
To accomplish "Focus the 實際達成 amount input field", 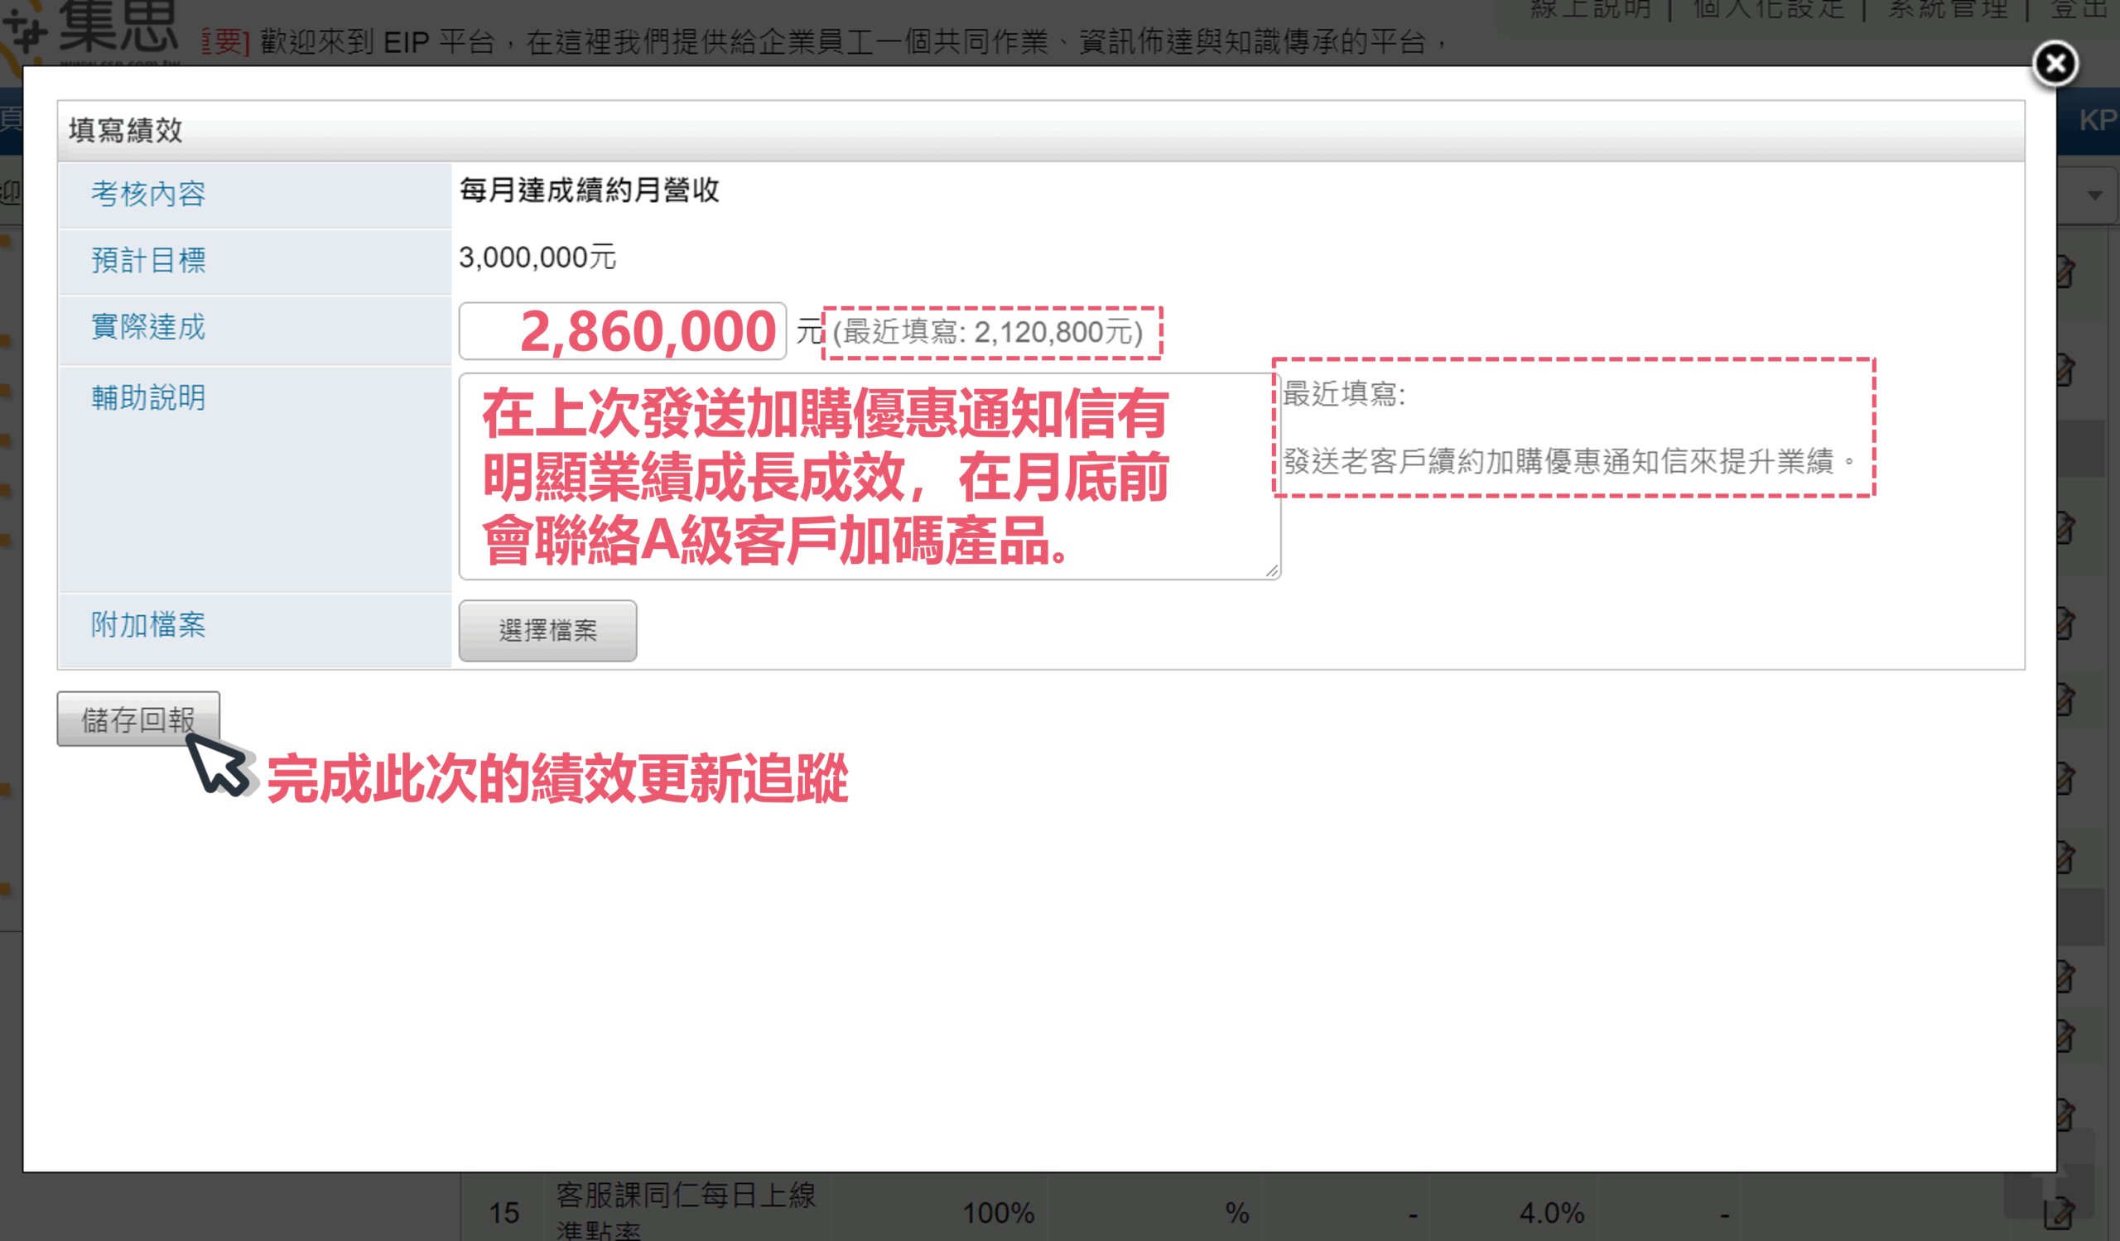I will click(x=623, y=331).
